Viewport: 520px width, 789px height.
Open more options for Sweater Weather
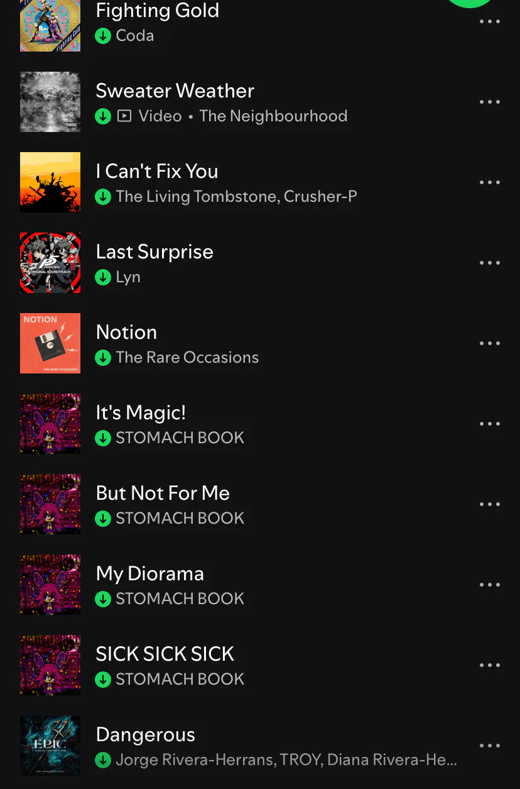click(x=490, y=102)
